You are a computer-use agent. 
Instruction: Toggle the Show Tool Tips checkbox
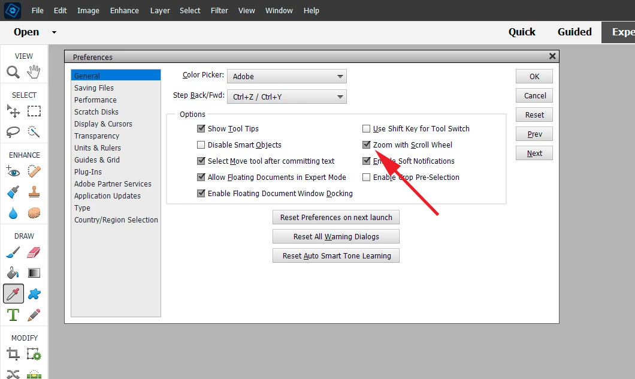[201, 128]
